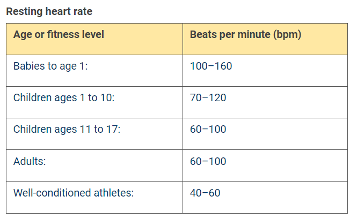This screenshot has width=357, height=219.
Task: Click the 'Resting heart rate' table title
Action: point(49,11)
